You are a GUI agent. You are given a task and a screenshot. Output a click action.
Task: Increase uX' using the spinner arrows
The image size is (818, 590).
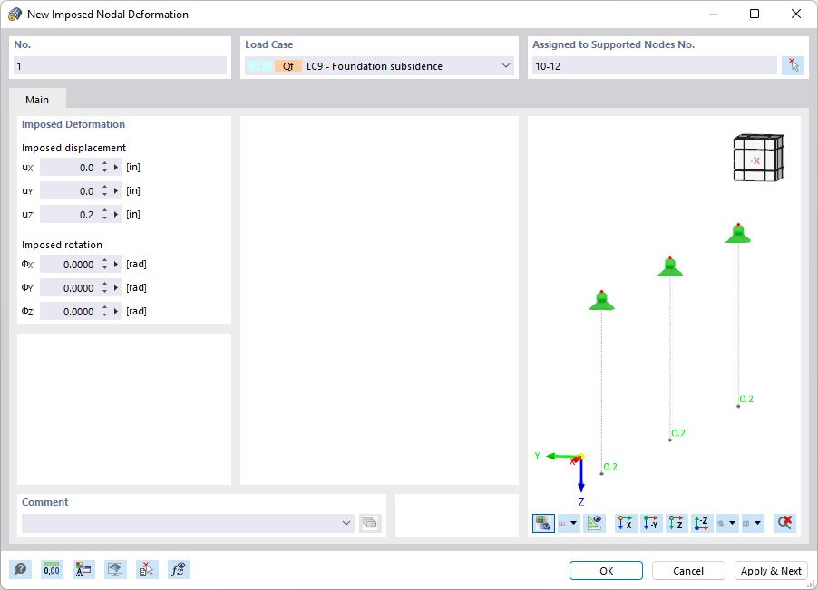pos(104,164)
